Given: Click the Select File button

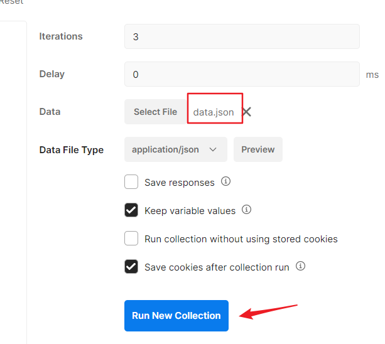Looking at the screenshot, I should 155,112.
